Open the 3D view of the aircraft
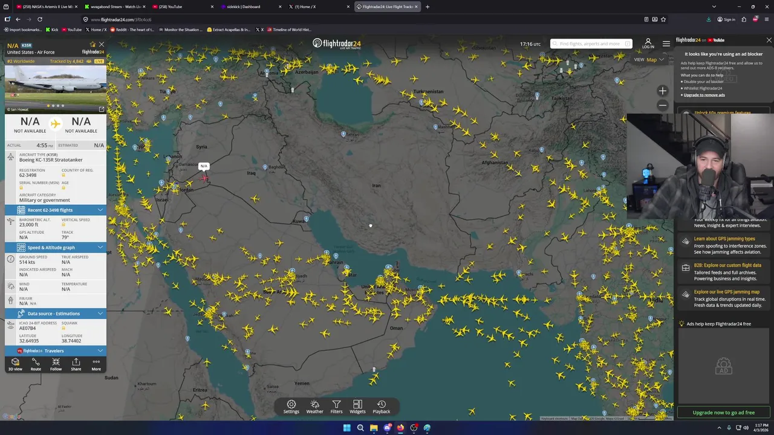The width and height of the screenshot is (774, 435). point(15,364)
